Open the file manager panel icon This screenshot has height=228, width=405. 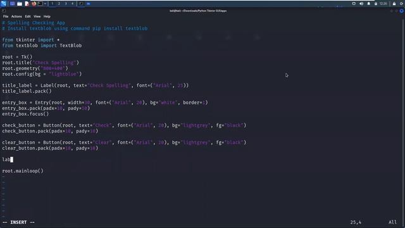pyautogui.click(x=20, y=4)
